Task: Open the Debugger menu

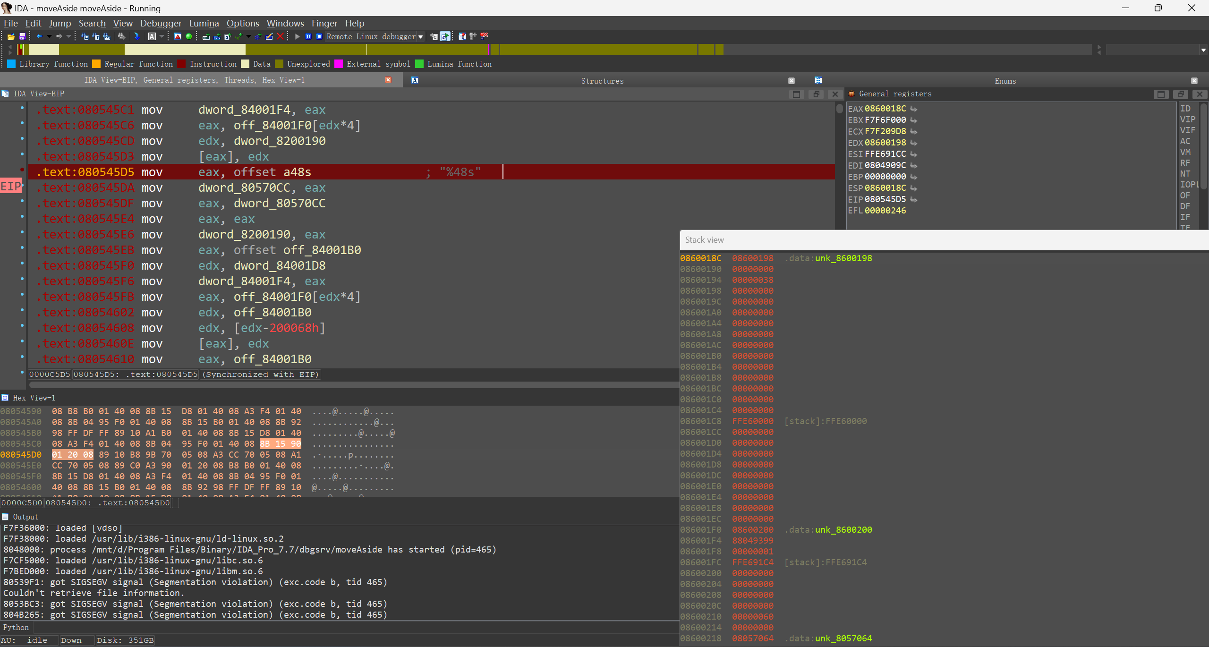Action: click(x=161, y=23)
